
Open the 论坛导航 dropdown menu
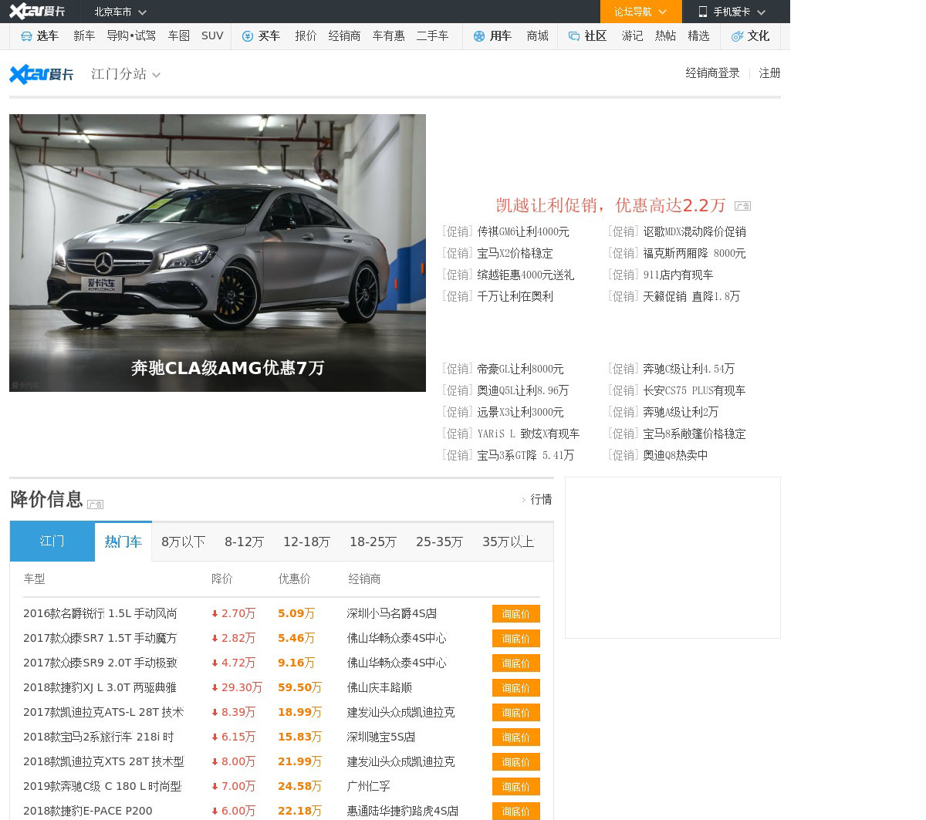point(640,12)
